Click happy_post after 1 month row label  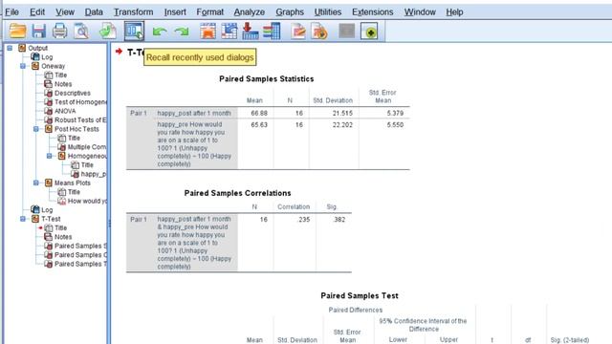194,113
